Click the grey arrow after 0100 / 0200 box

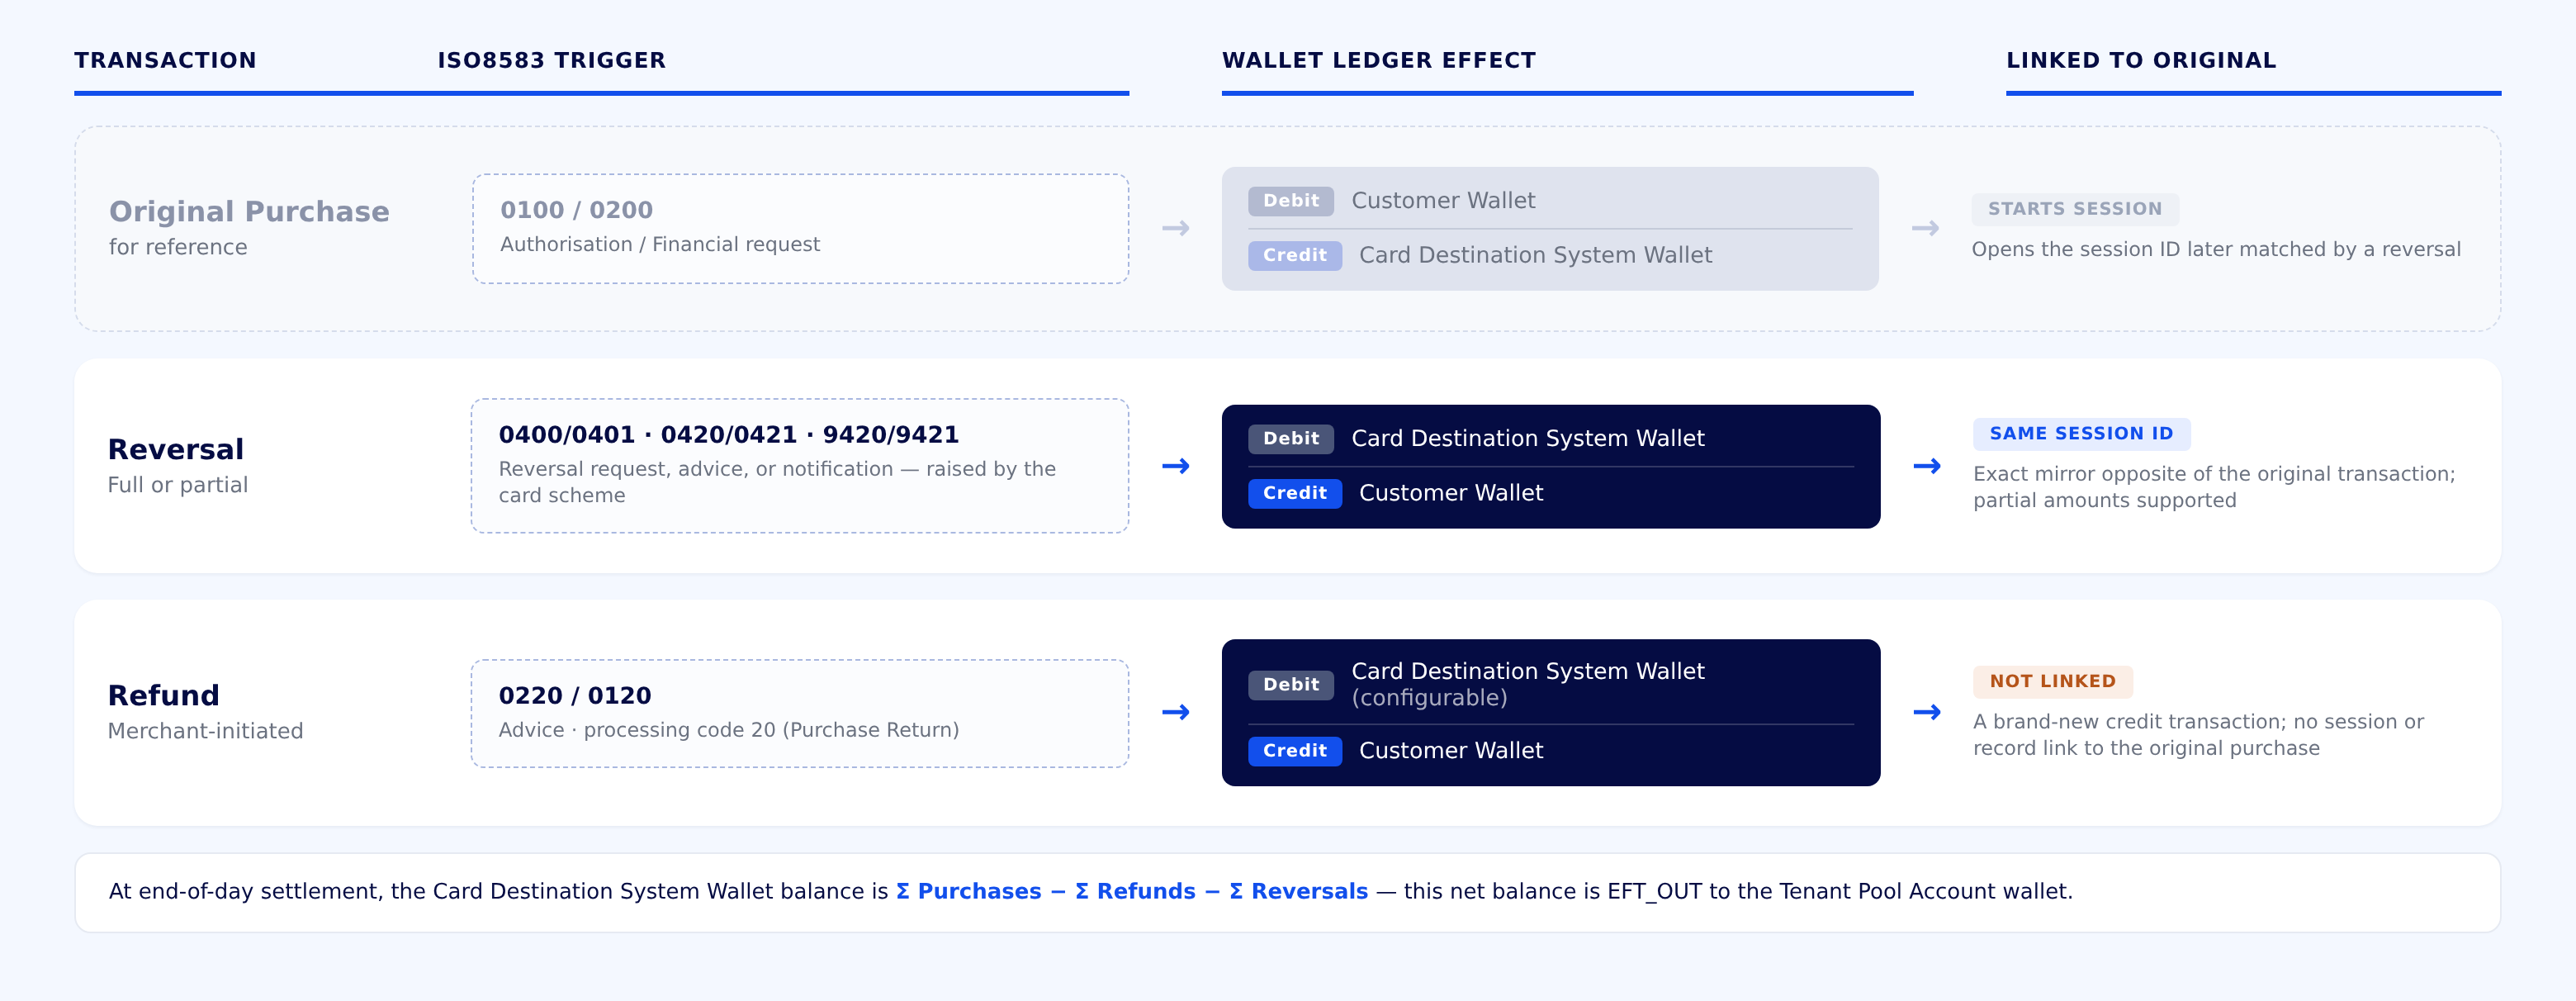1175,228
